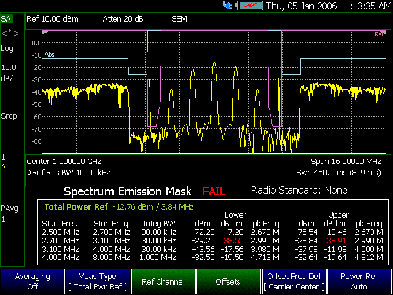Screen dimensions: 393x295
Task: Click the continuous sweep loop icon
Action: pos(10,33)
